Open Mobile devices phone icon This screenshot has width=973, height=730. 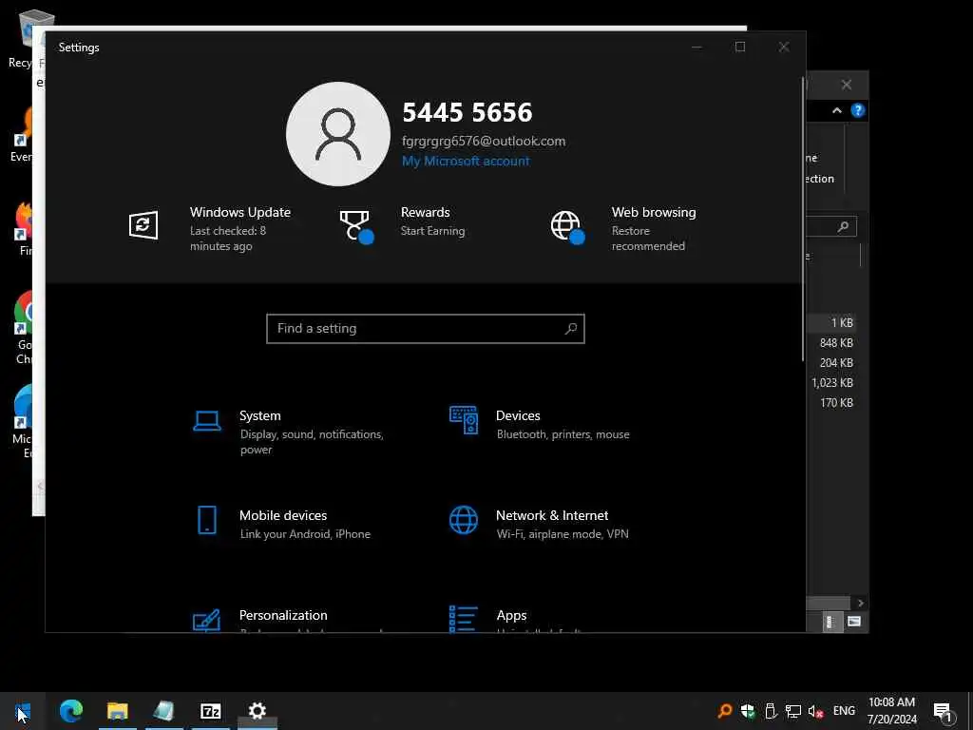[x=207, y=520]
